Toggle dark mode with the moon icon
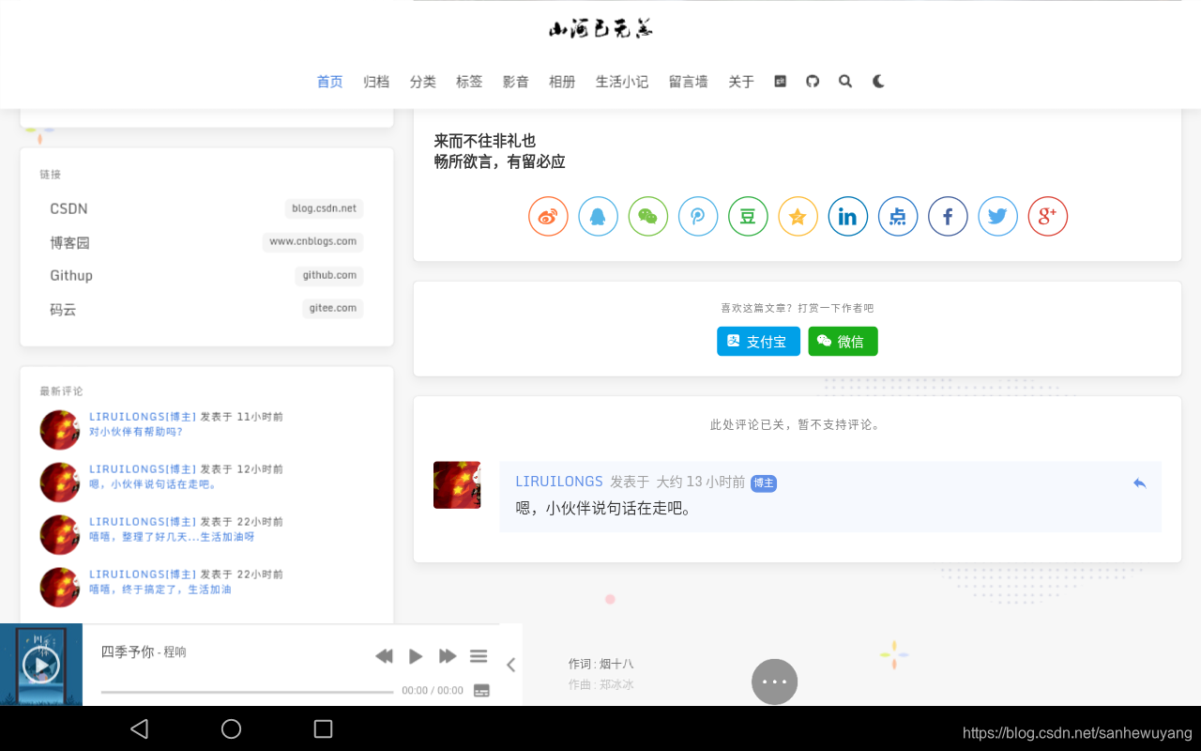Viewport: 1201px width, 751px height. [877, 81]
